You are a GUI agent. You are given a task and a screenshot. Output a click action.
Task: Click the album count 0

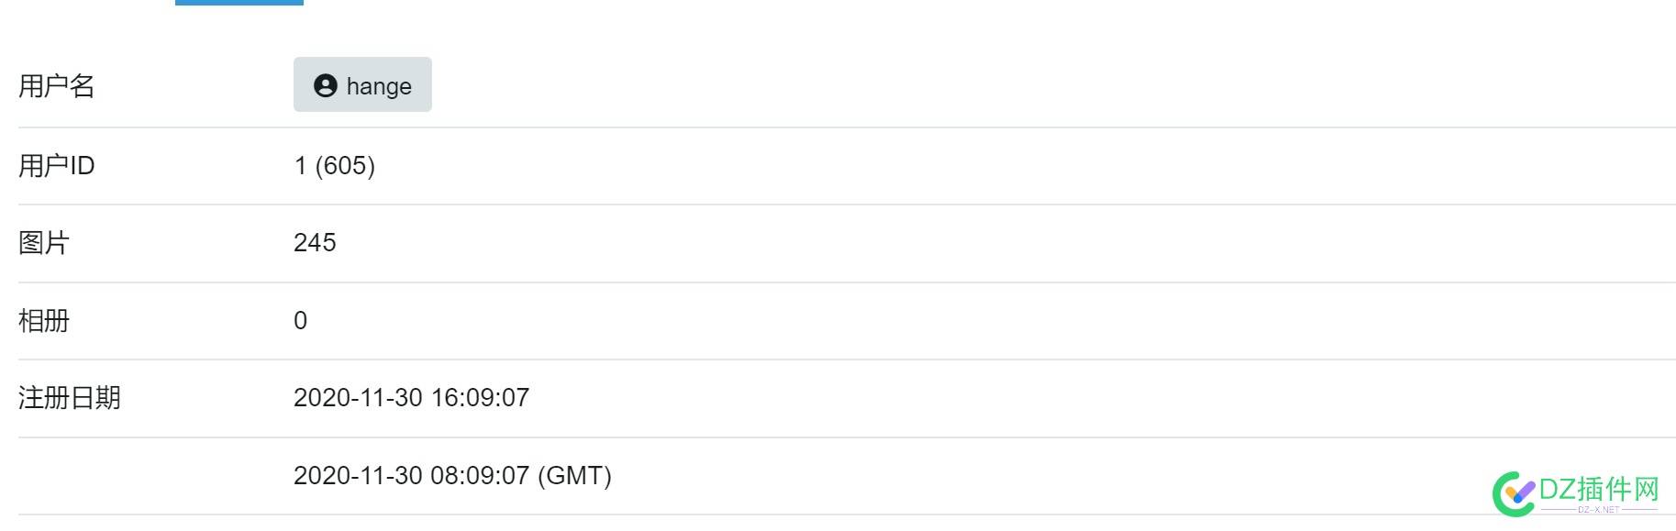click(300, 320)
